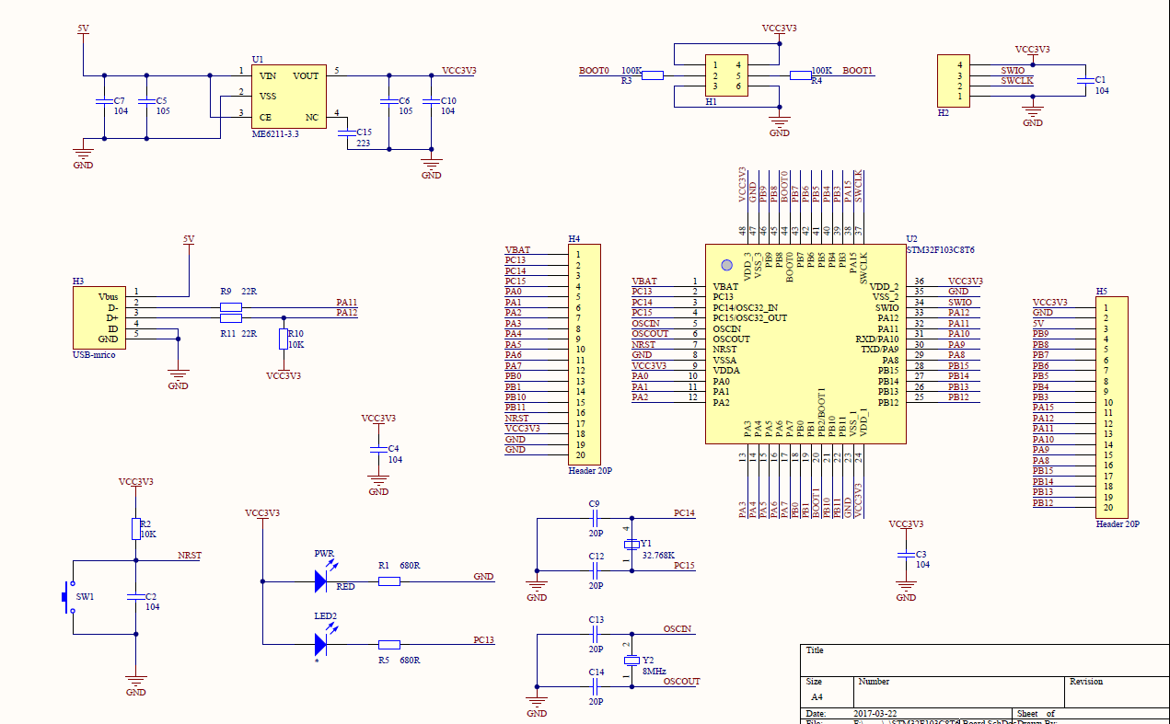Select the H5 20-pin header body
The height and width of the screenshot is (724, 1170).
(x=1114, y=408)
